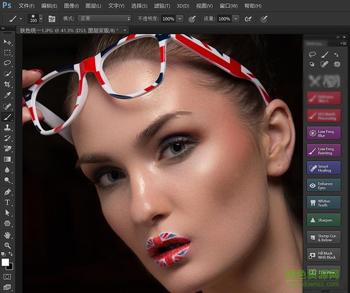
Task: Click the Low Freq. Blur button
Action: point(324,133)
